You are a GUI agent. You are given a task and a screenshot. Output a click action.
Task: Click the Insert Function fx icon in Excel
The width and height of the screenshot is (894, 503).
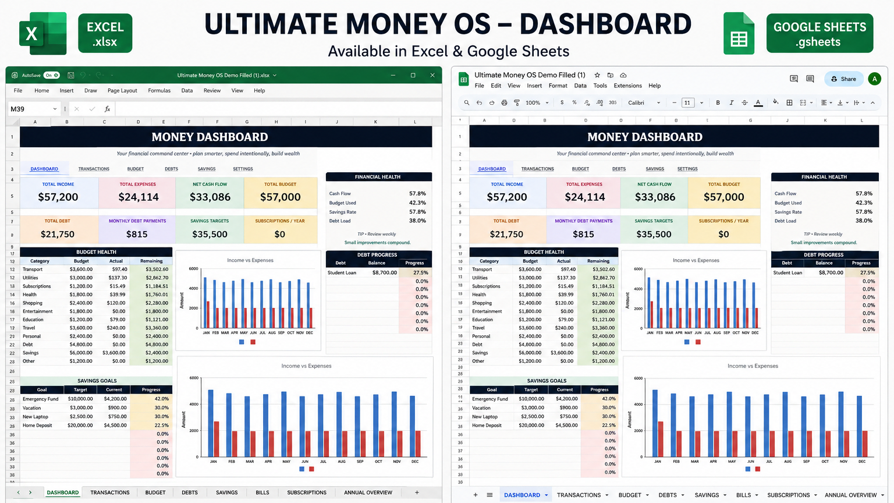point(107,109)
